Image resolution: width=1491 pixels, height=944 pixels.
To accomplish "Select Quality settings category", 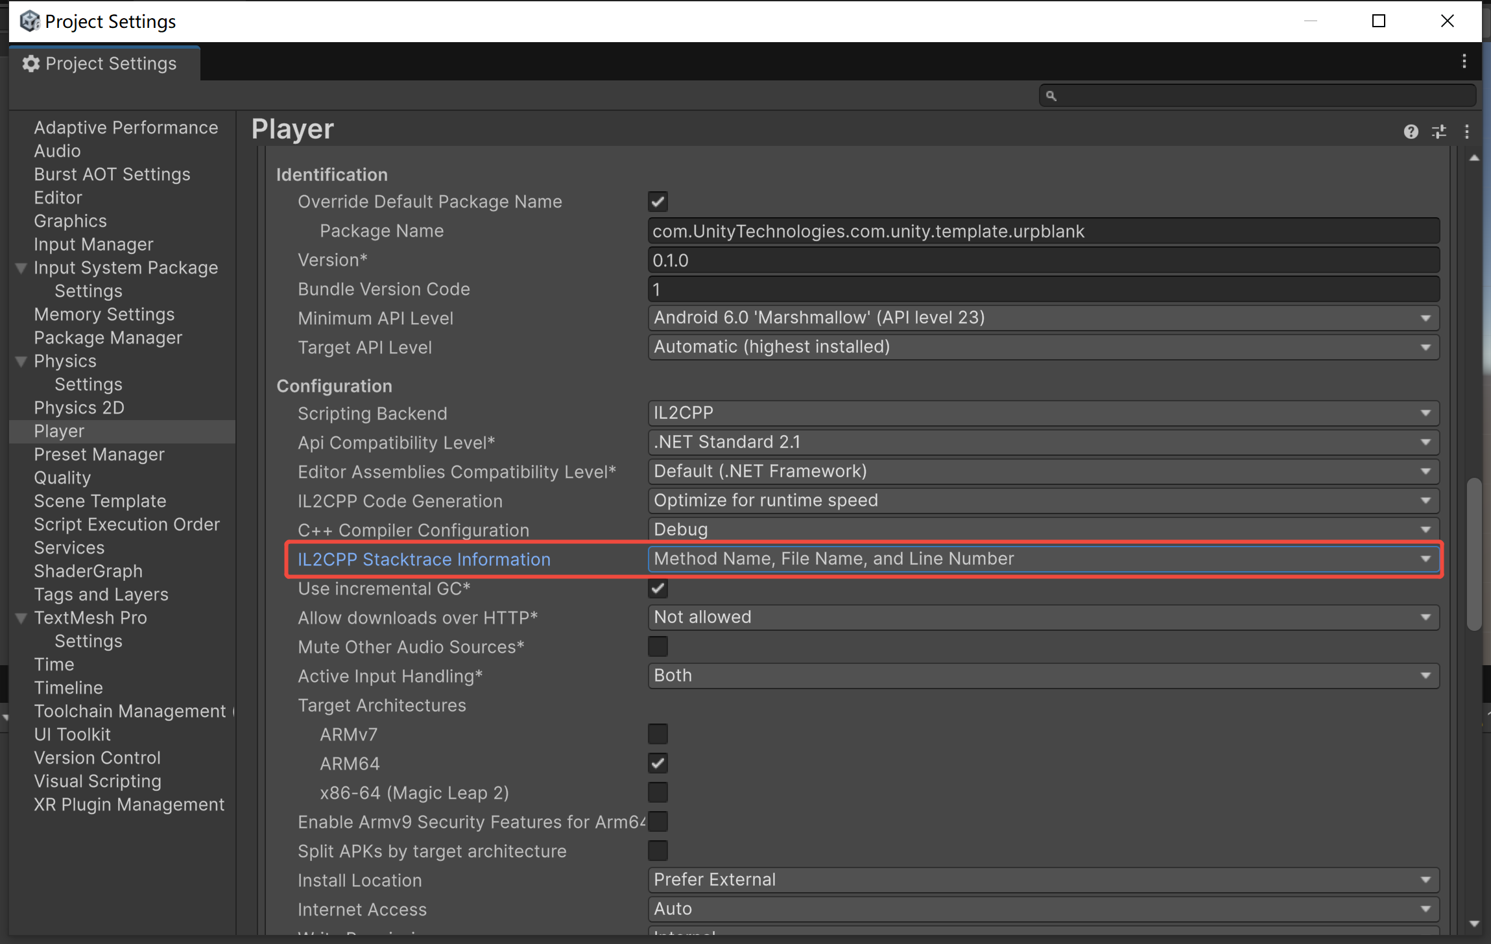I will point(62,478).
